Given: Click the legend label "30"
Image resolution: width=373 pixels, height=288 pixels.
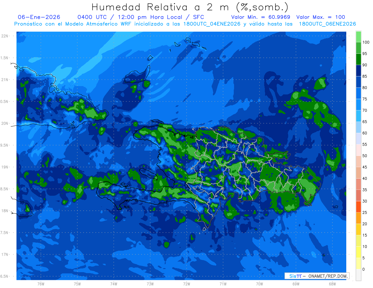Looking at the screenshot, I should (x=365, y=201).
